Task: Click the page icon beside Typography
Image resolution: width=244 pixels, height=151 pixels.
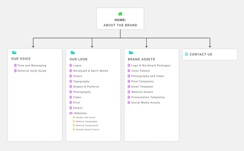Action: [71, 81]
